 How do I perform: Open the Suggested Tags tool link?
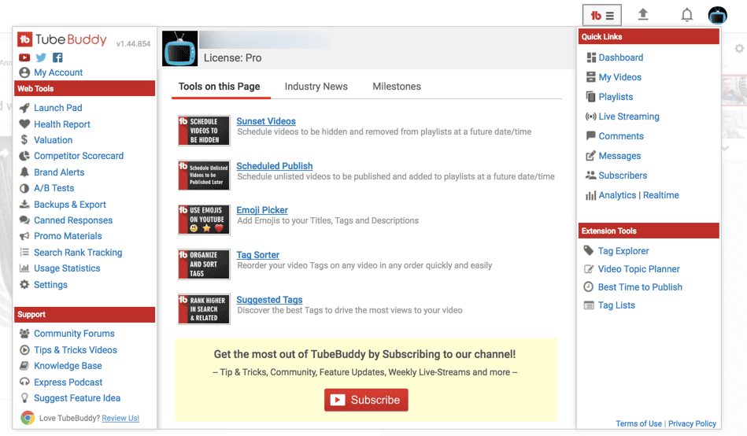click(x=269, y=300)
